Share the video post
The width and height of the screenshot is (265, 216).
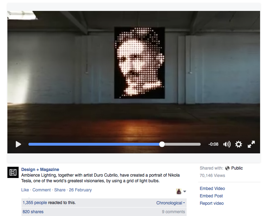coord(60,190)
